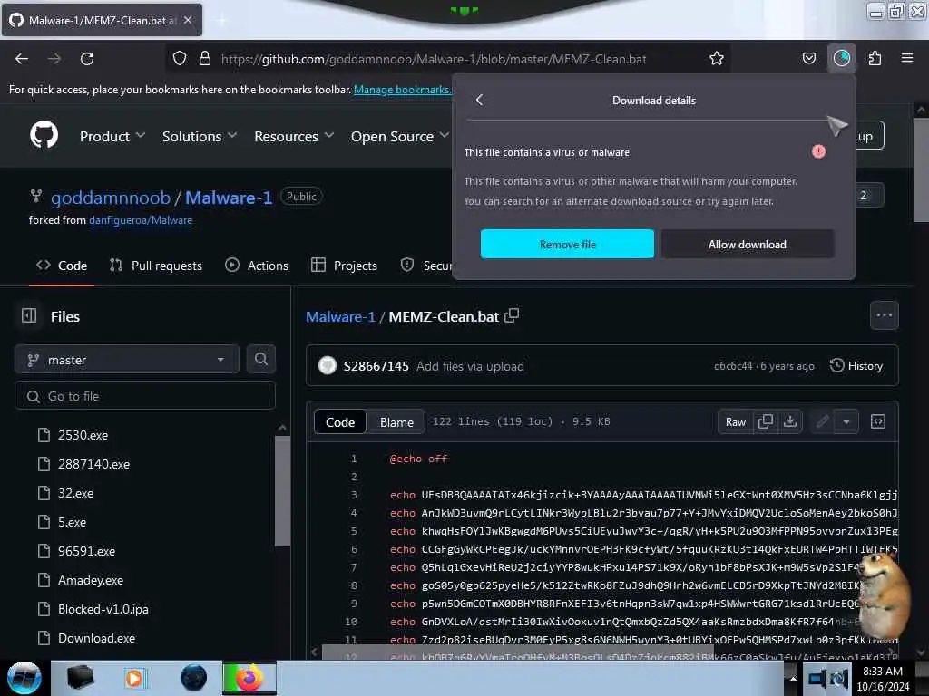
Task: Expand the Solutions menu
Action: pos(200,136)
